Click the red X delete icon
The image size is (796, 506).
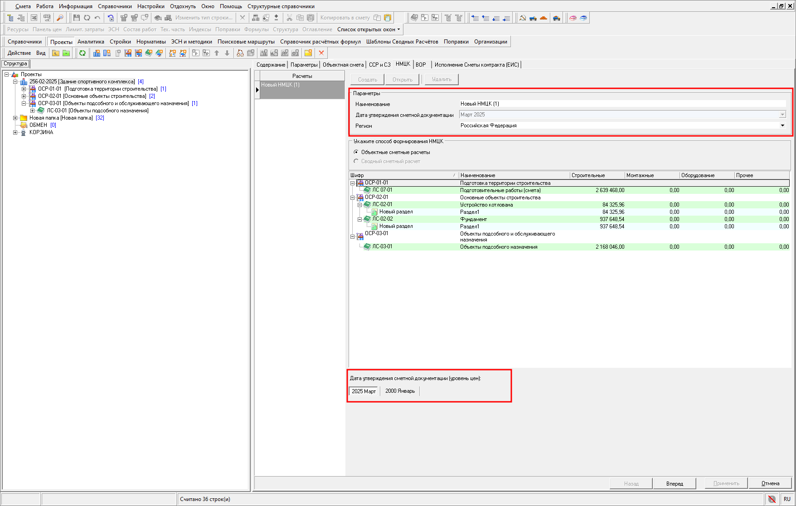(321, 53)
